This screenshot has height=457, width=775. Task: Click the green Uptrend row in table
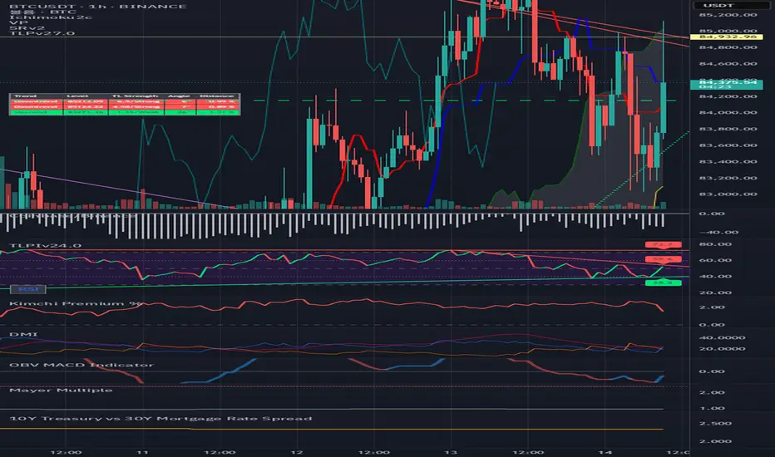coord(125,112)
